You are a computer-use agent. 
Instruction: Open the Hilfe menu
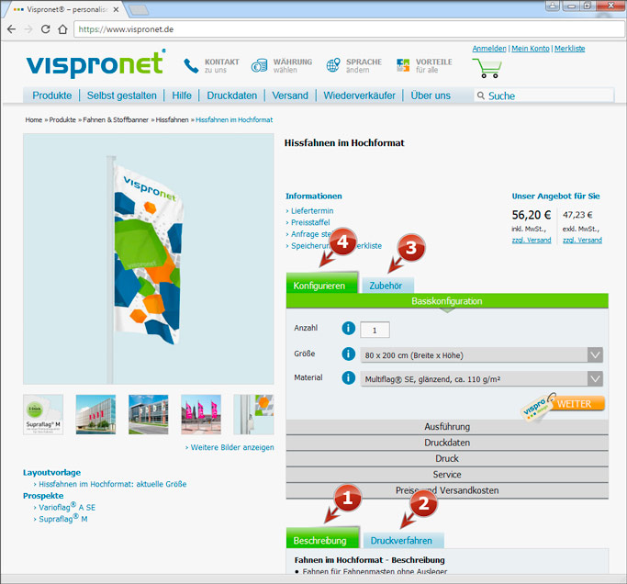point(182,95)
